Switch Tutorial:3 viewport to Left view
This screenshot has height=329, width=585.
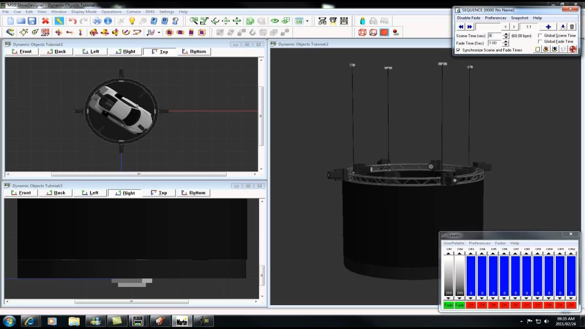coord(90,193)
